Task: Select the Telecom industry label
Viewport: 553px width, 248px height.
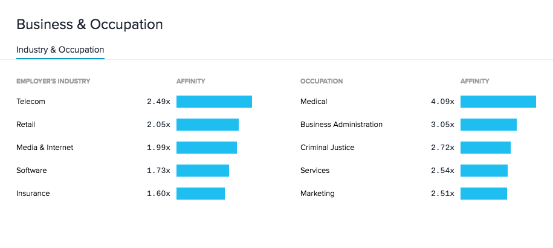Action: pyautogui.click(x=31, y=102)
